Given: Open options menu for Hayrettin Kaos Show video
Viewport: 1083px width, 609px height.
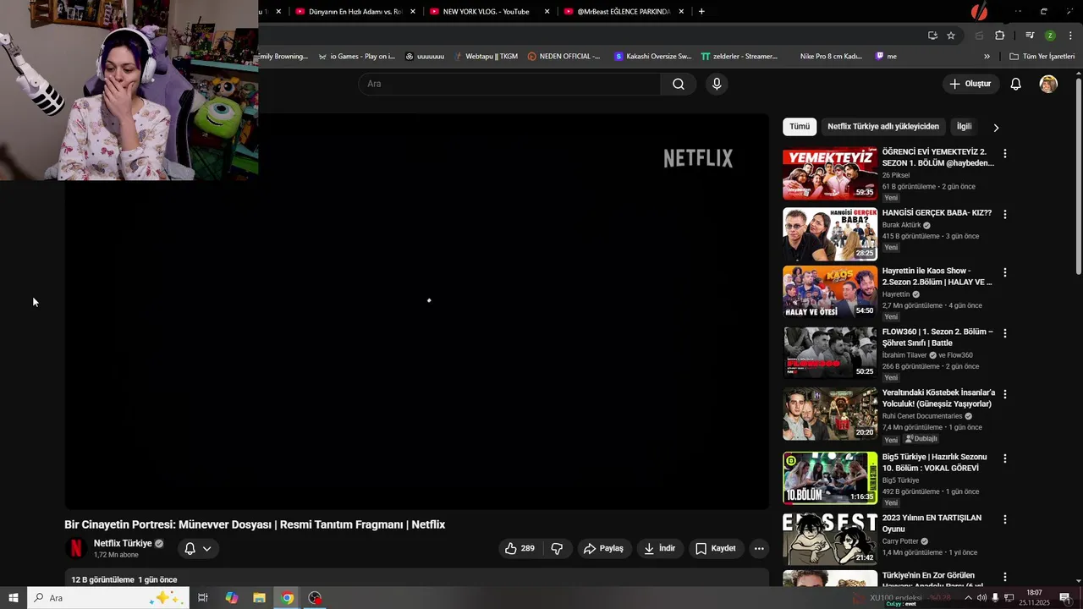Looking at the screenshot, I should (x=1005, y=272).
